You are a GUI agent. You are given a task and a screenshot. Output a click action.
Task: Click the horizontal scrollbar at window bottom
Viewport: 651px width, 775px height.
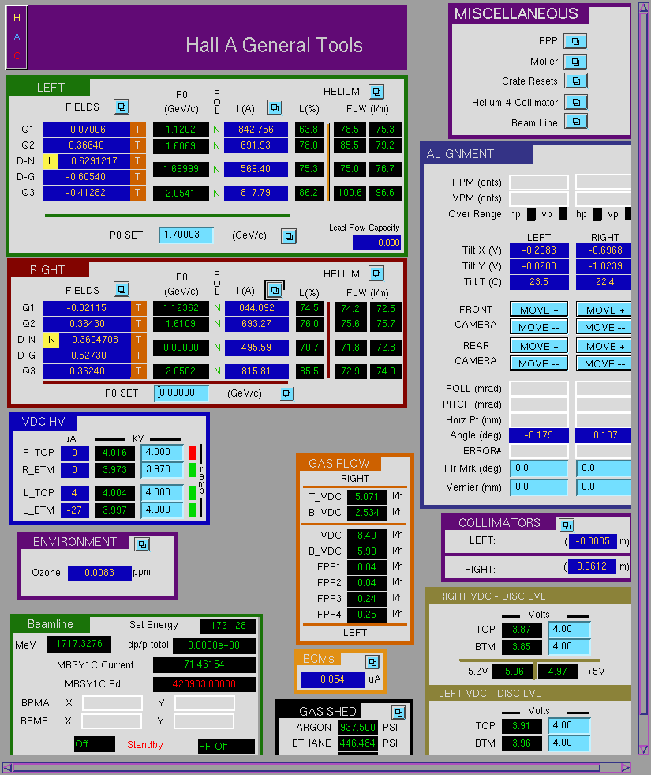316,768
